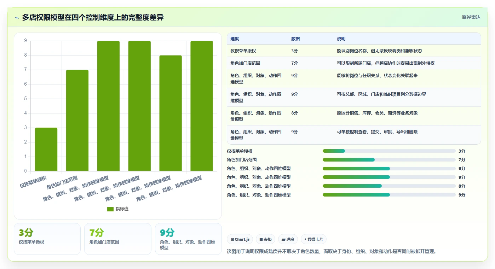Click description 可单独控制查看、提交、审批、导出和删除

(377, 132)
